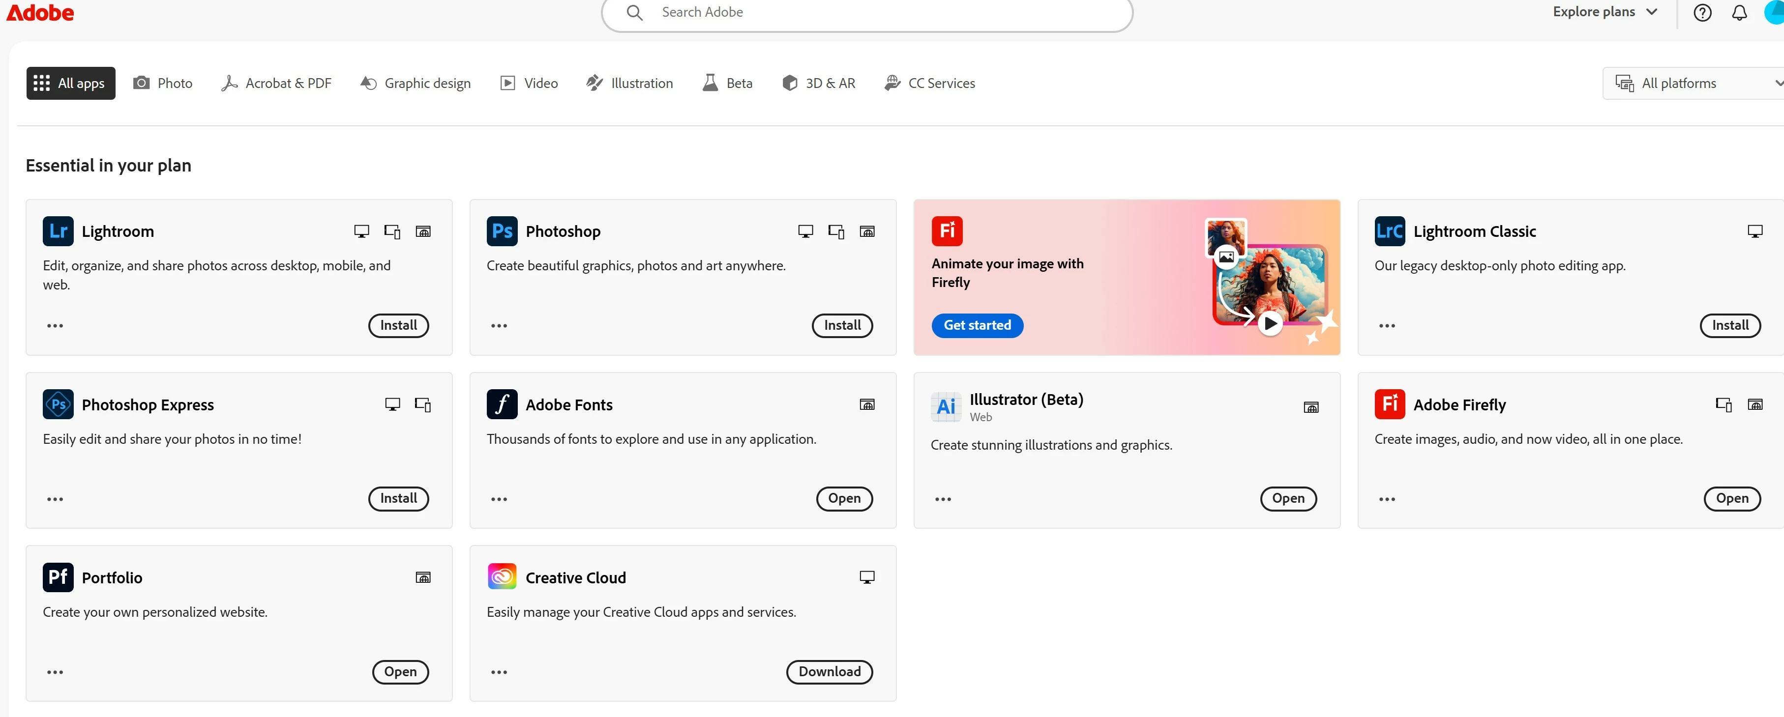
Task: Expand the Explore plans menu
Action: [x=1604, y=12]
